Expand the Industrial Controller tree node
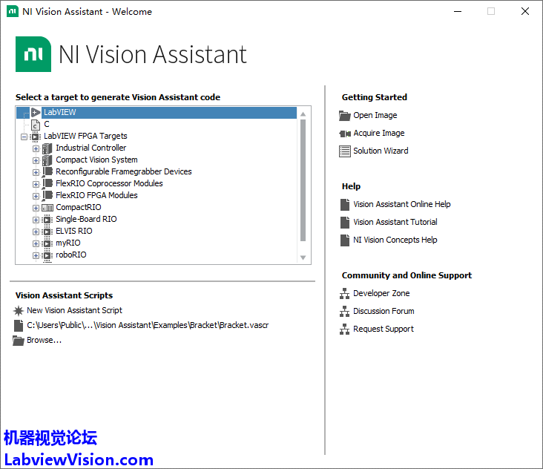 tap(36, 148)
